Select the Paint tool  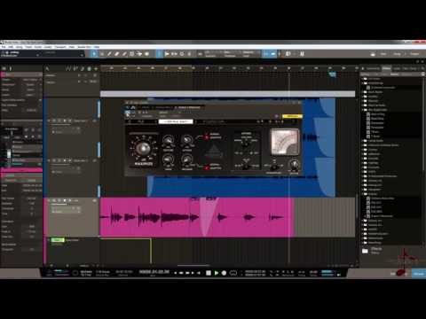(124, 54)
